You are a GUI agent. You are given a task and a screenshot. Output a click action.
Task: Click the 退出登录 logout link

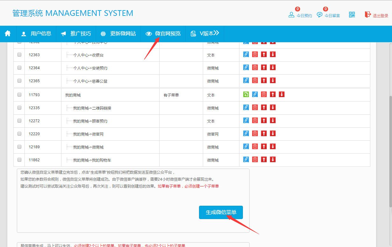376,15
